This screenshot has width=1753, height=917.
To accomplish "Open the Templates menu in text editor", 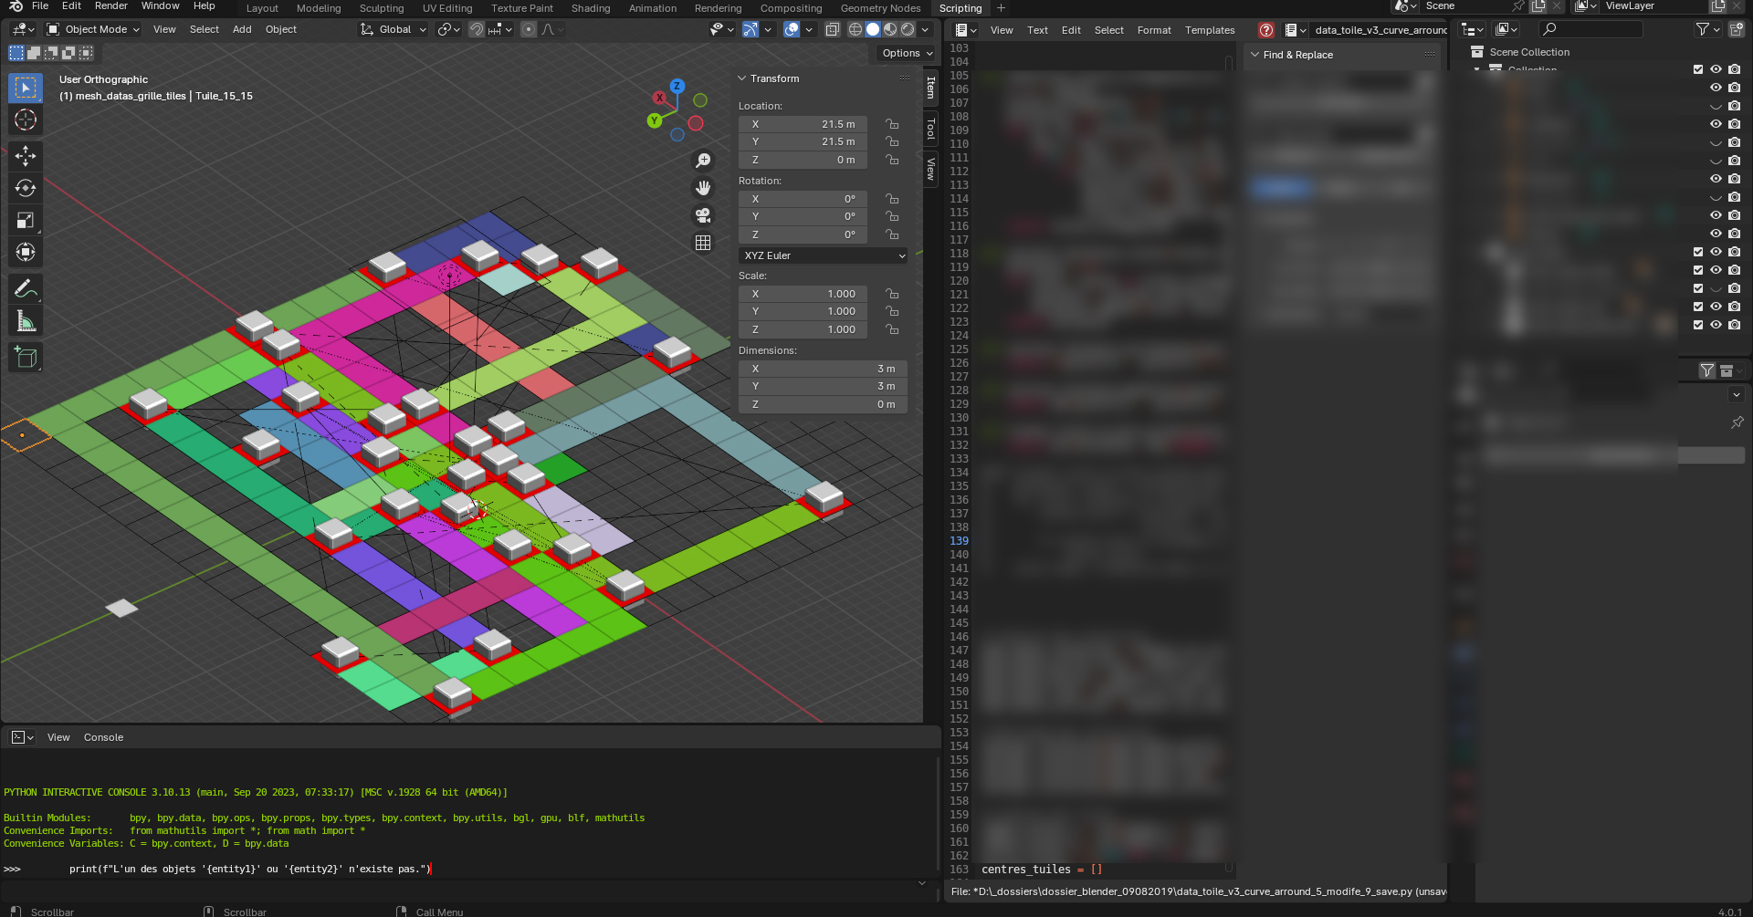I will tap(1209, 30).
